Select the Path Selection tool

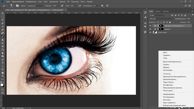[x=2, y=66]
